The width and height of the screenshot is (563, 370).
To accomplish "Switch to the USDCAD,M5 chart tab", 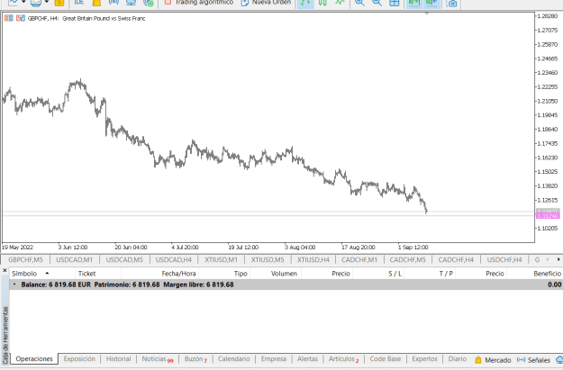I will click(x=124, y=259).
